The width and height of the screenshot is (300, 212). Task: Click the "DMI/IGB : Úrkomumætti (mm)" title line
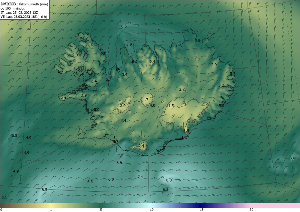(24, 4)
